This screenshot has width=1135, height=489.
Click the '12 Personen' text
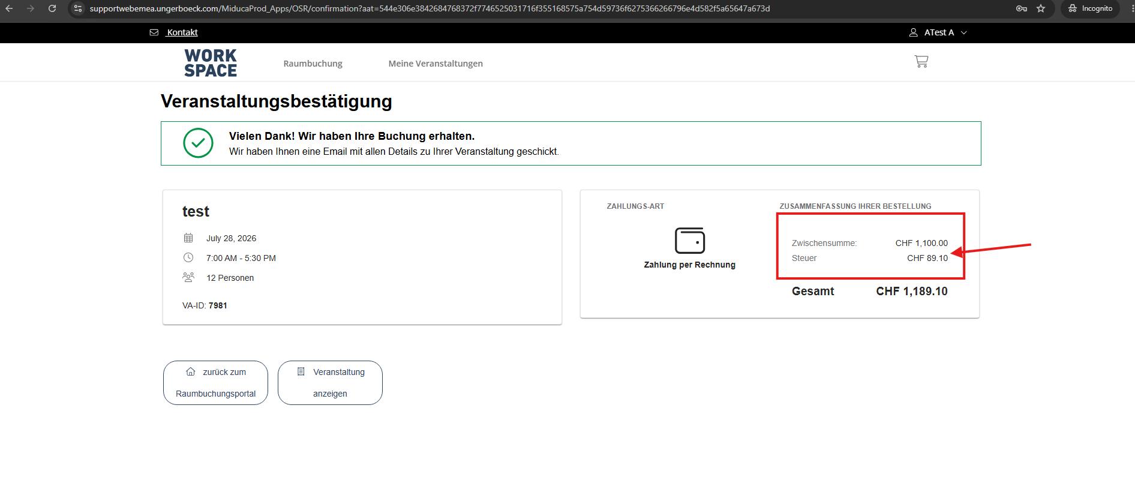pos(230,278)
